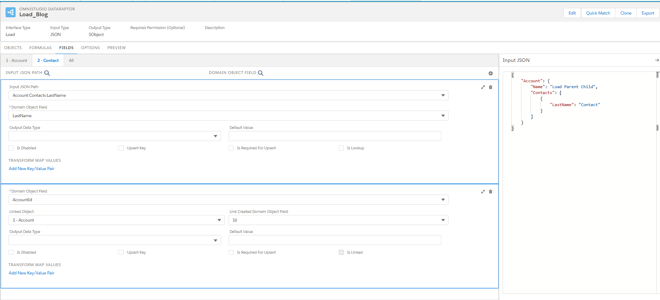660x300 pixels.
Task: Toggle Is Disabled on AccountId mapping
Action: pos(11,253)
